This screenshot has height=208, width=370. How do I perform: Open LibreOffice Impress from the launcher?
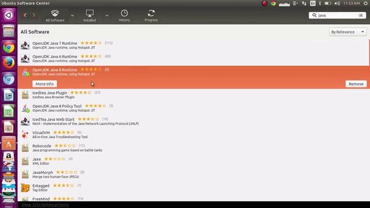9,127
